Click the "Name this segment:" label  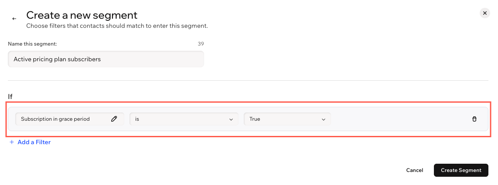point(32,44)
